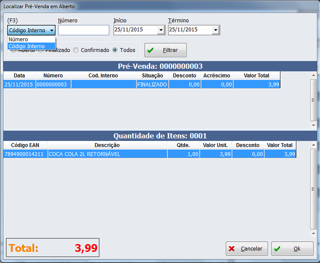The height and width of the screenshot is (263, 320).
Task: Click the Situação column header
Action: coord(152,76)
